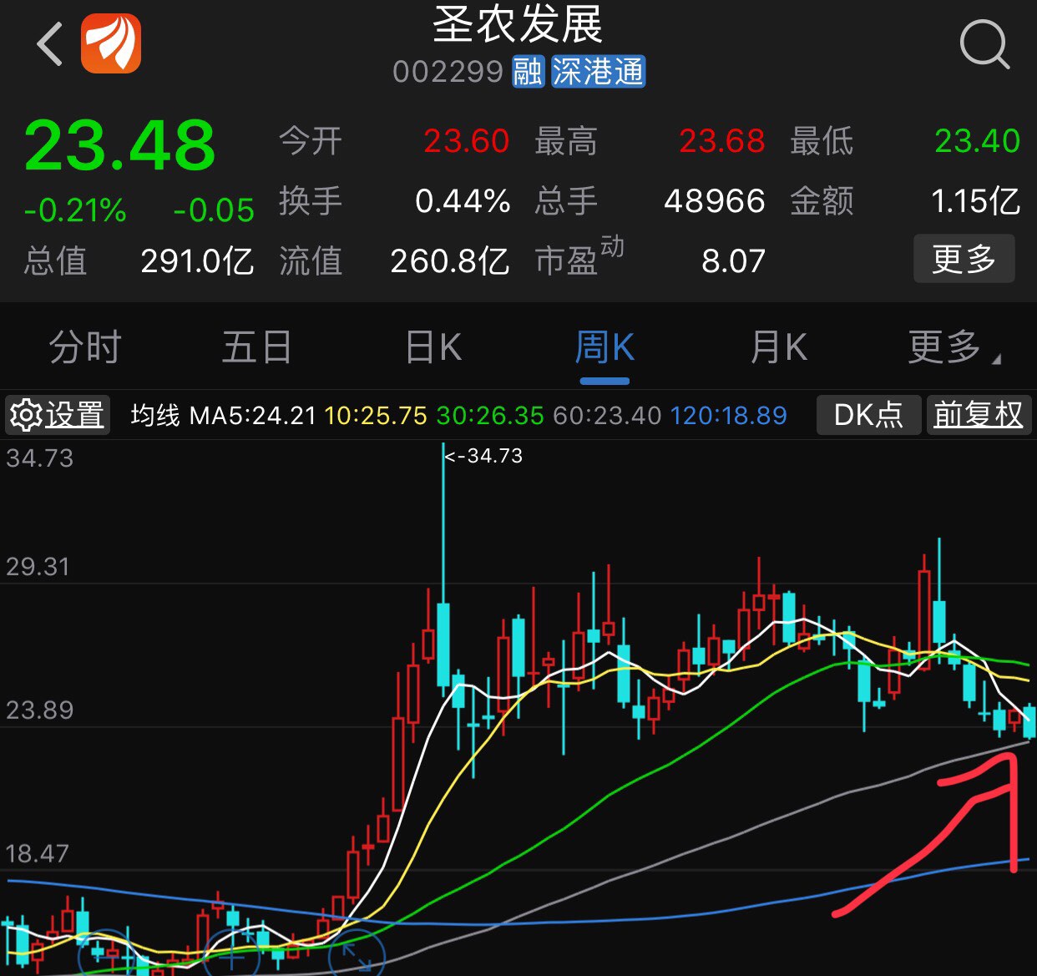Open extra stock details via 更多 button
The image size is (1037, 976).
click(964, 260)
